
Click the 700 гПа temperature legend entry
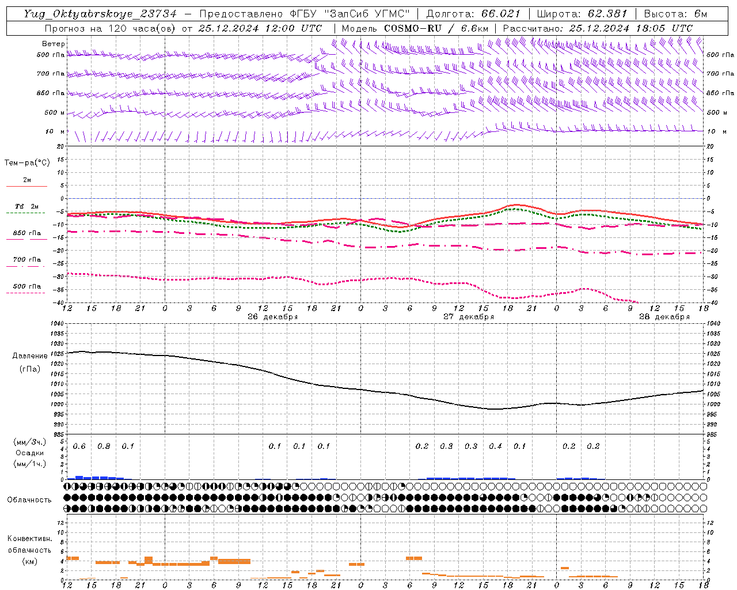click(x=26, y=259)
